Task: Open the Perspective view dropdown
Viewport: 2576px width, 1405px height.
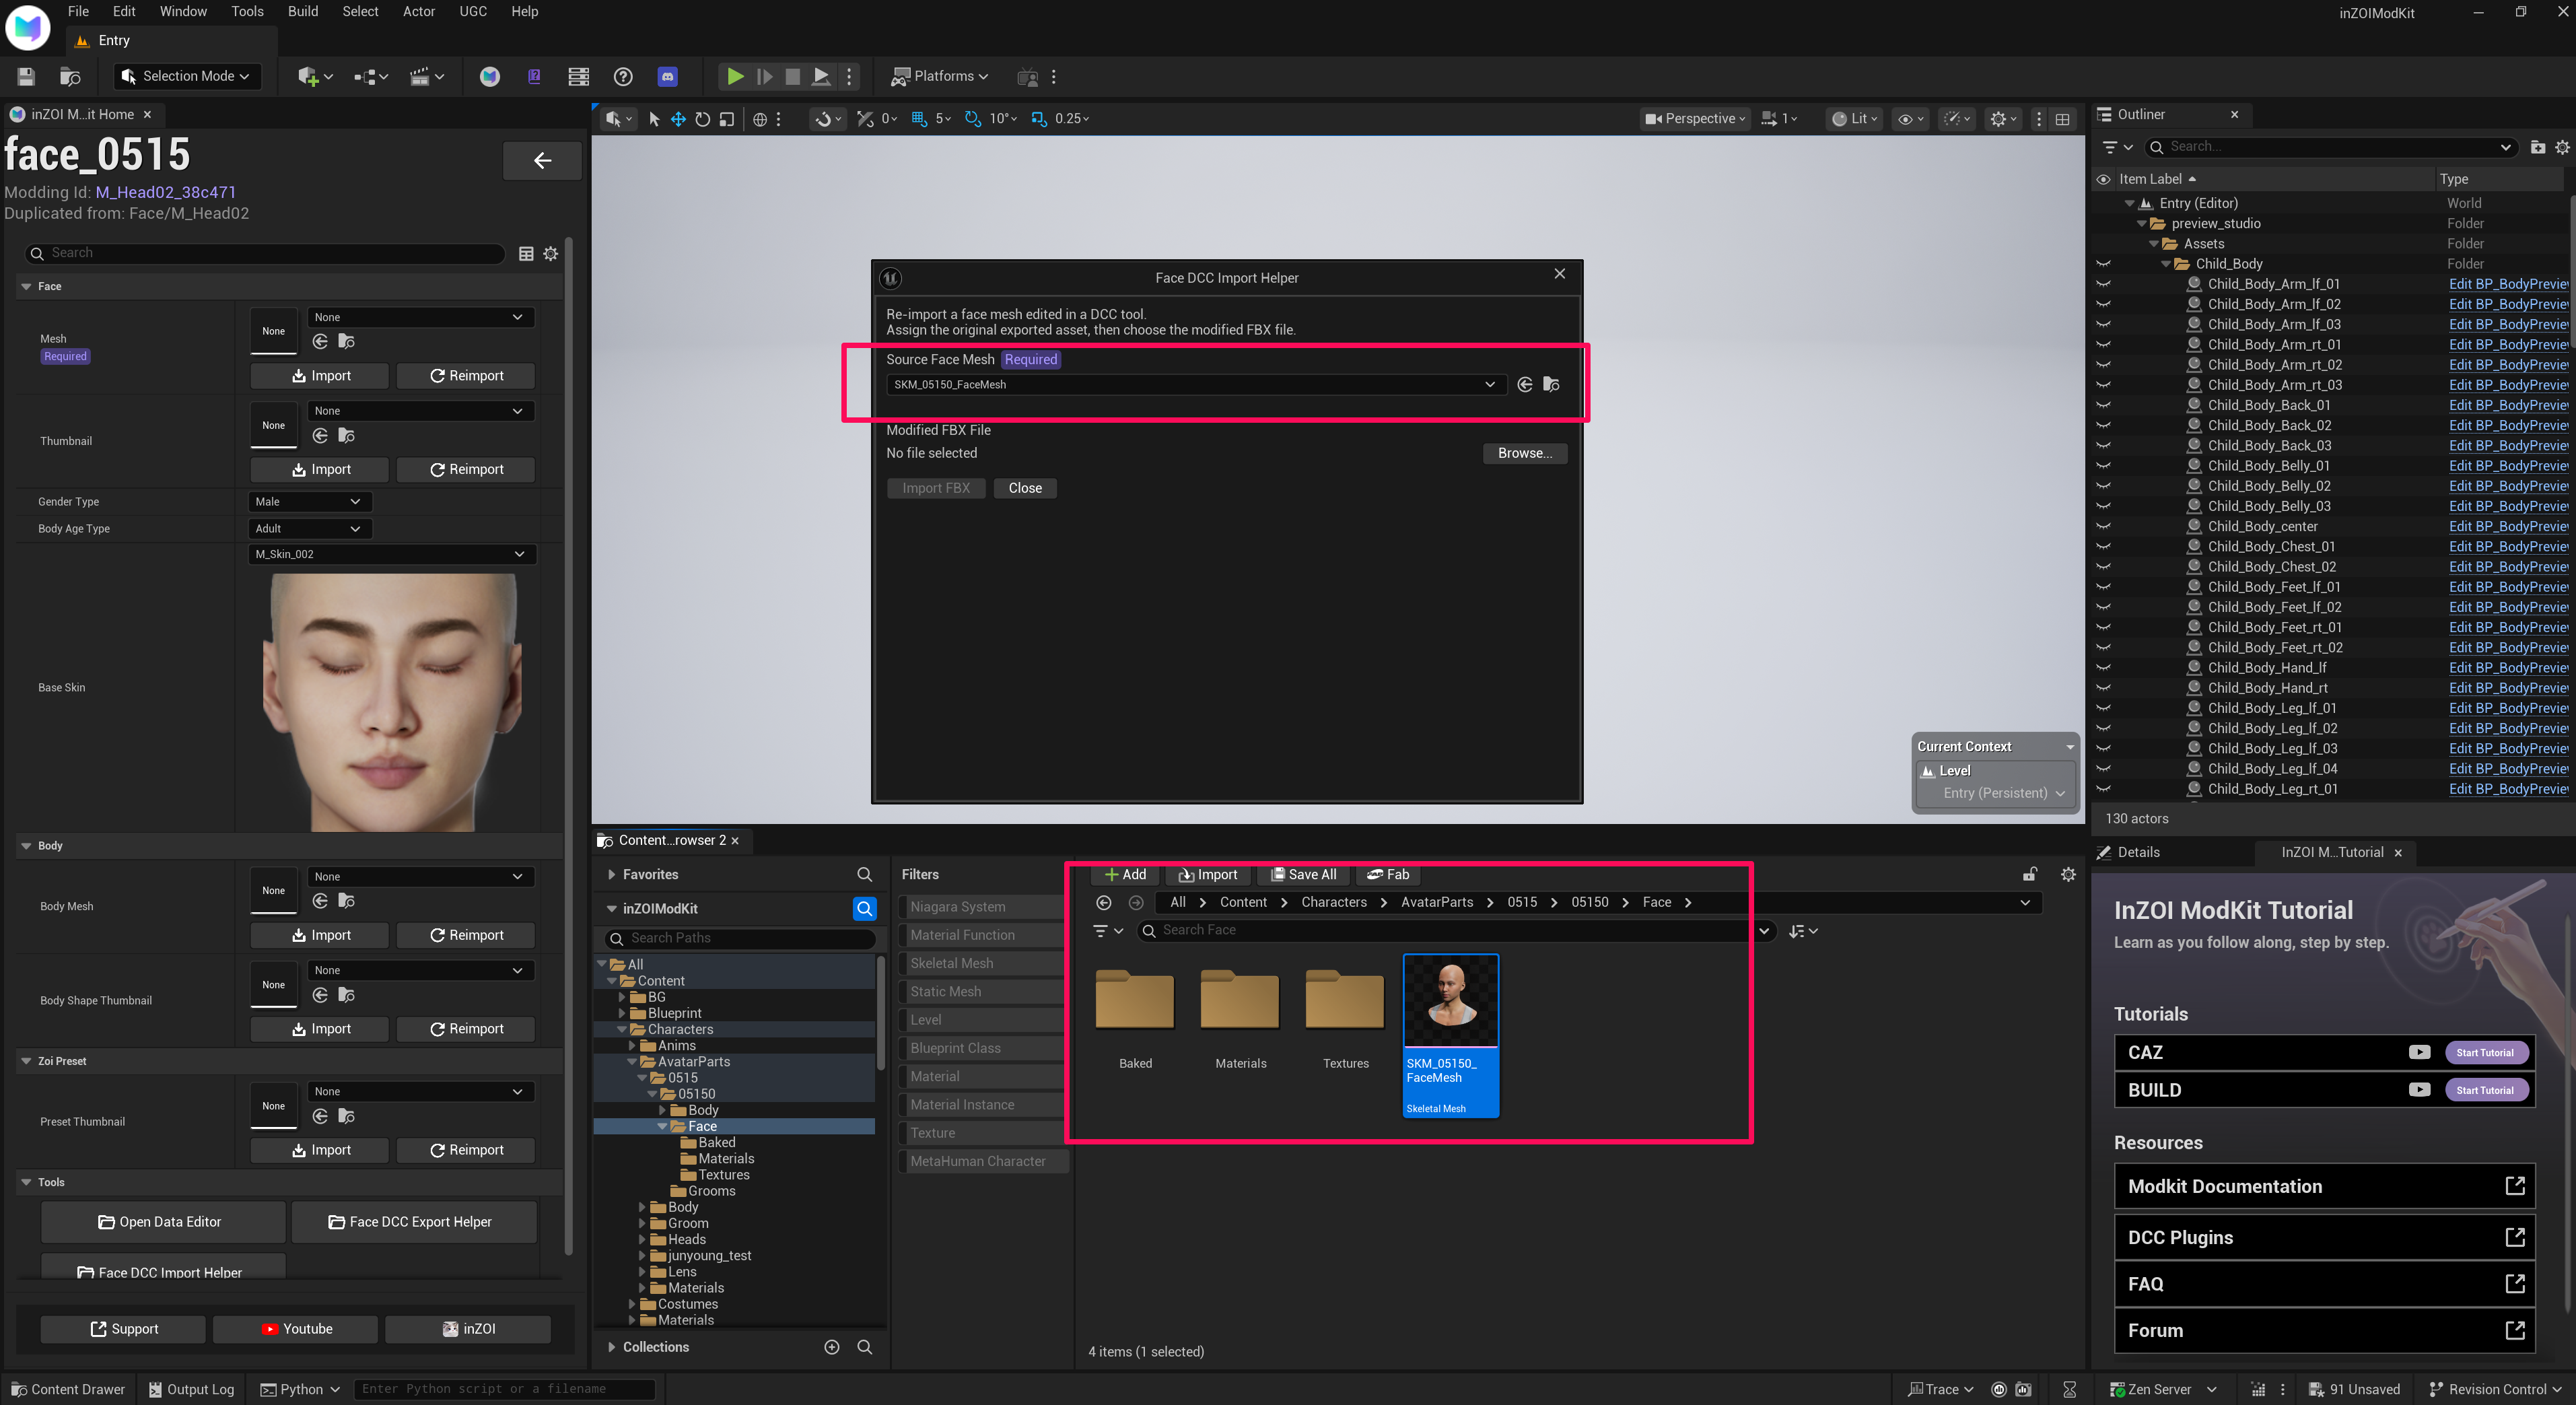Action: (x=1695, y=119)
